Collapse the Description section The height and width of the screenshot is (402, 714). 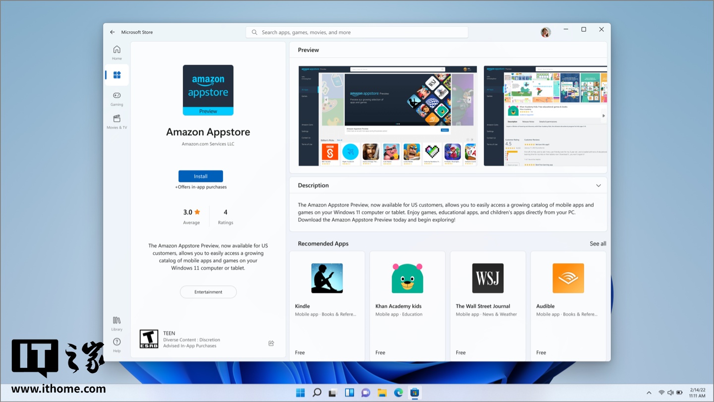pos(598,185)
